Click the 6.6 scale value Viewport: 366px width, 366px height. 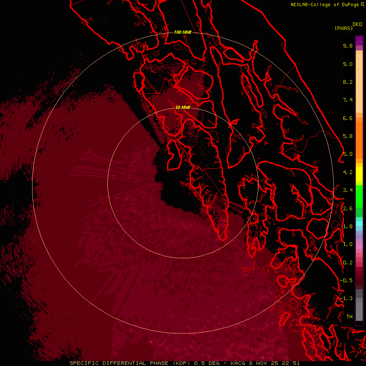(x=348, y=118)
